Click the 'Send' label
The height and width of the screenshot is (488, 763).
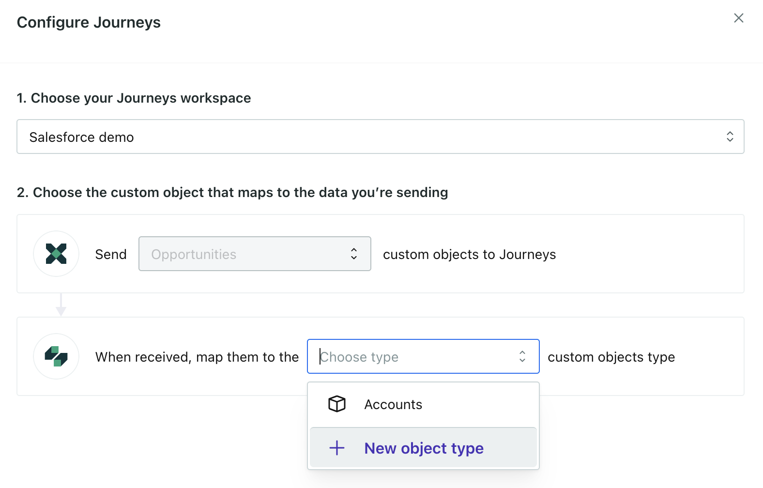tap(111, 254)
